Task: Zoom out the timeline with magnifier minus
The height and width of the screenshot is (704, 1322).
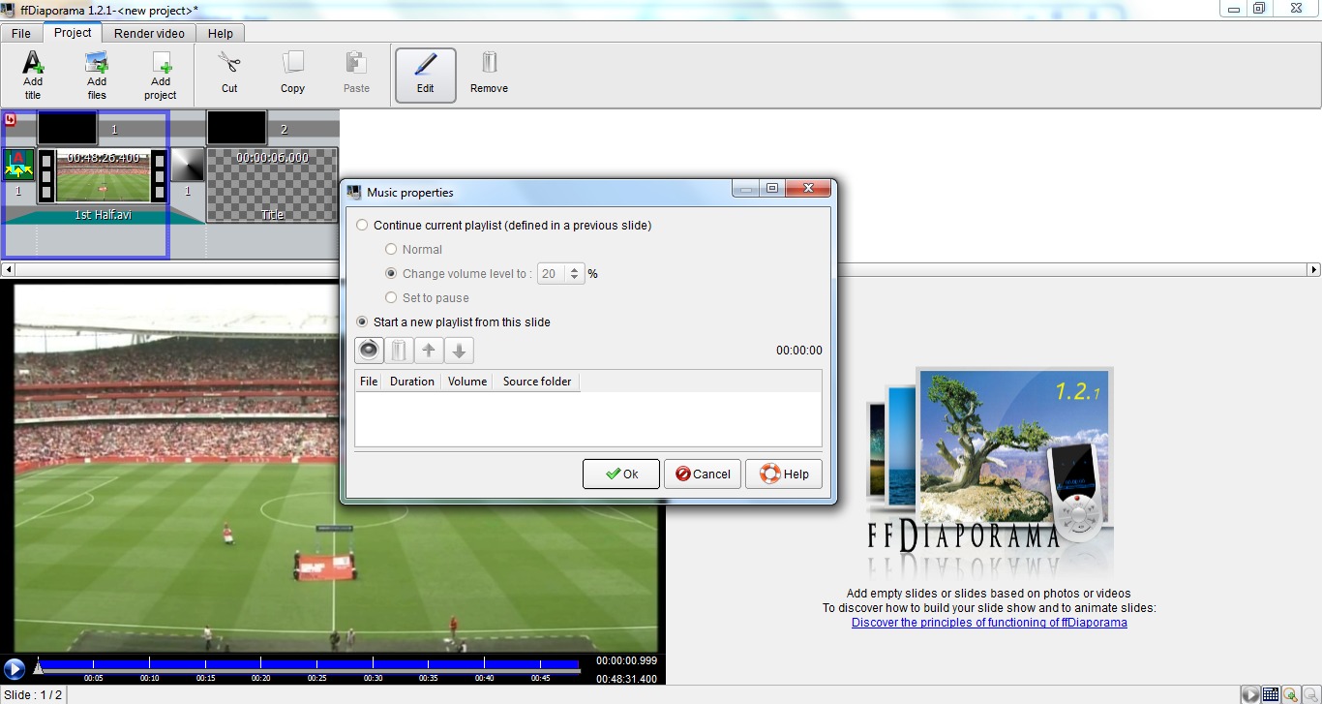Action: (x=1310, y=694)
